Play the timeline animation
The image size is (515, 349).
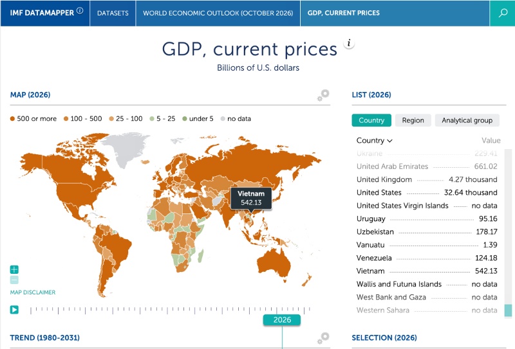point(14,310)
